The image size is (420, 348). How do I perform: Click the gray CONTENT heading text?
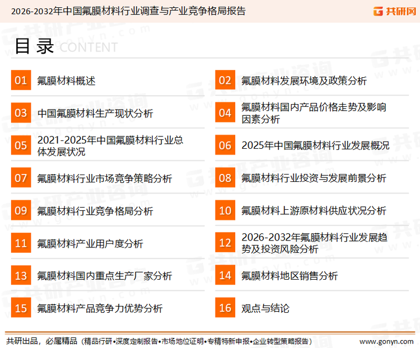[88, 48]
